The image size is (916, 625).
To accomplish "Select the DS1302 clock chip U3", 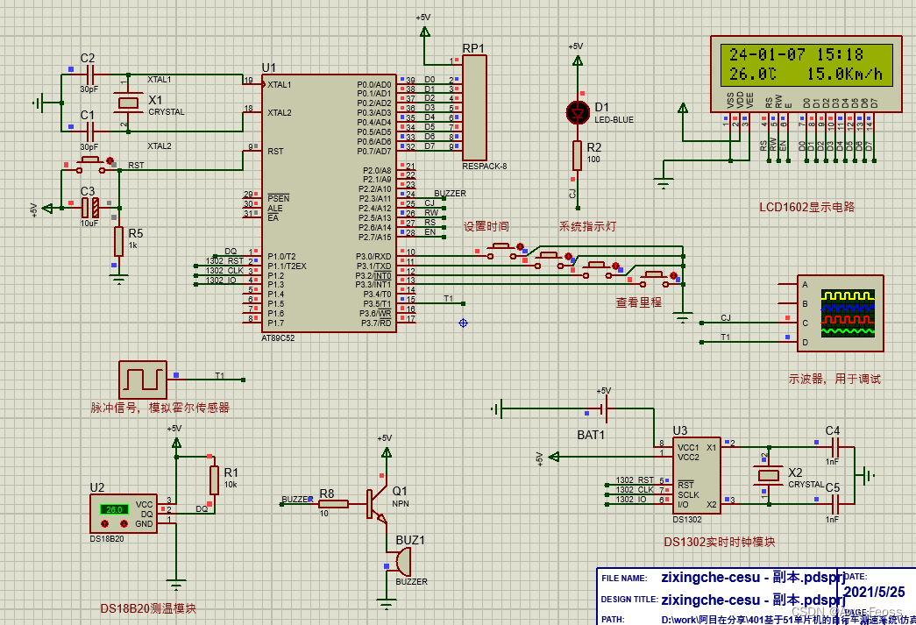I will pos(696,475).
